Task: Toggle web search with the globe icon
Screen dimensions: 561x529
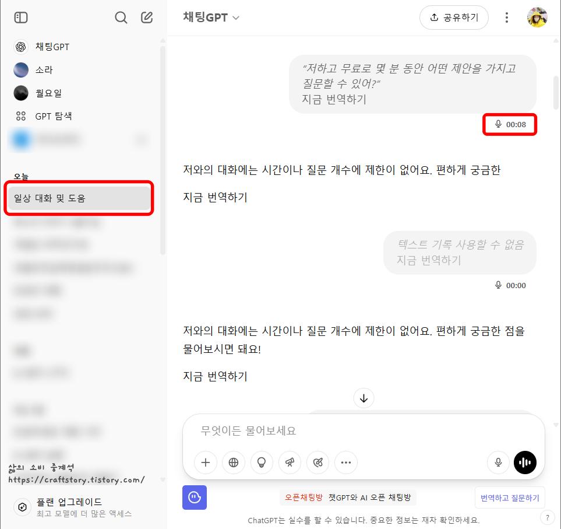Action: (x=233, y=463)
